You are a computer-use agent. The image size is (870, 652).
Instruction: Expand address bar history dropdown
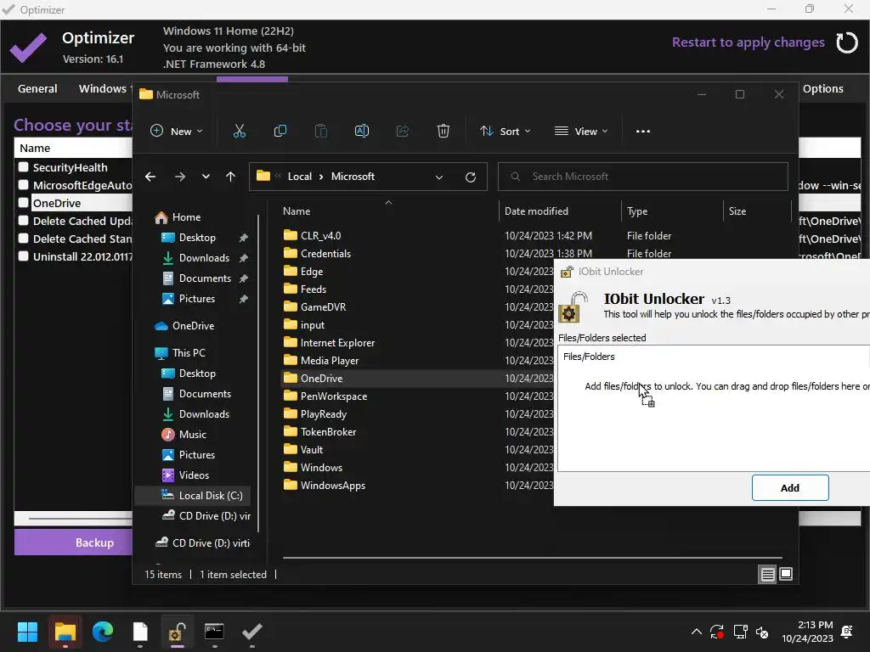439,177
